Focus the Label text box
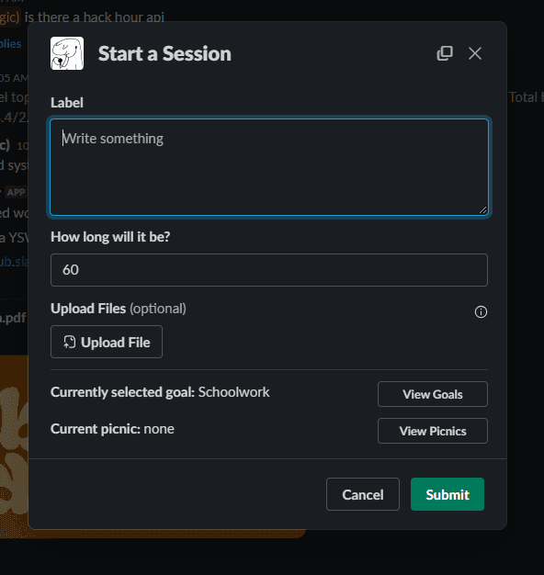Image resolution: width=544 pixels, height=575 pixels. (x=269, y=167)
